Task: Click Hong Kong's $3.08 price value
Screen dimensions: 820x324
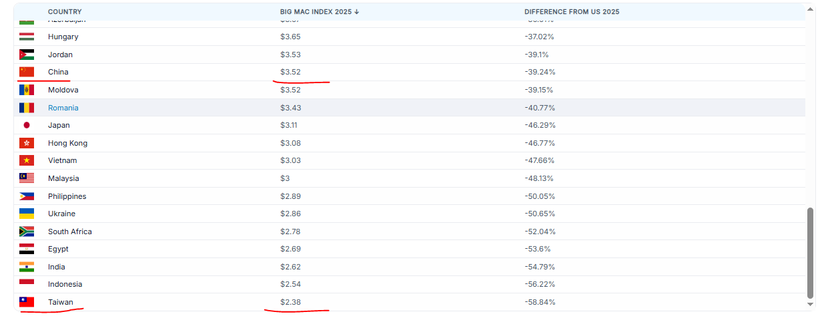Action: [290, 143]
